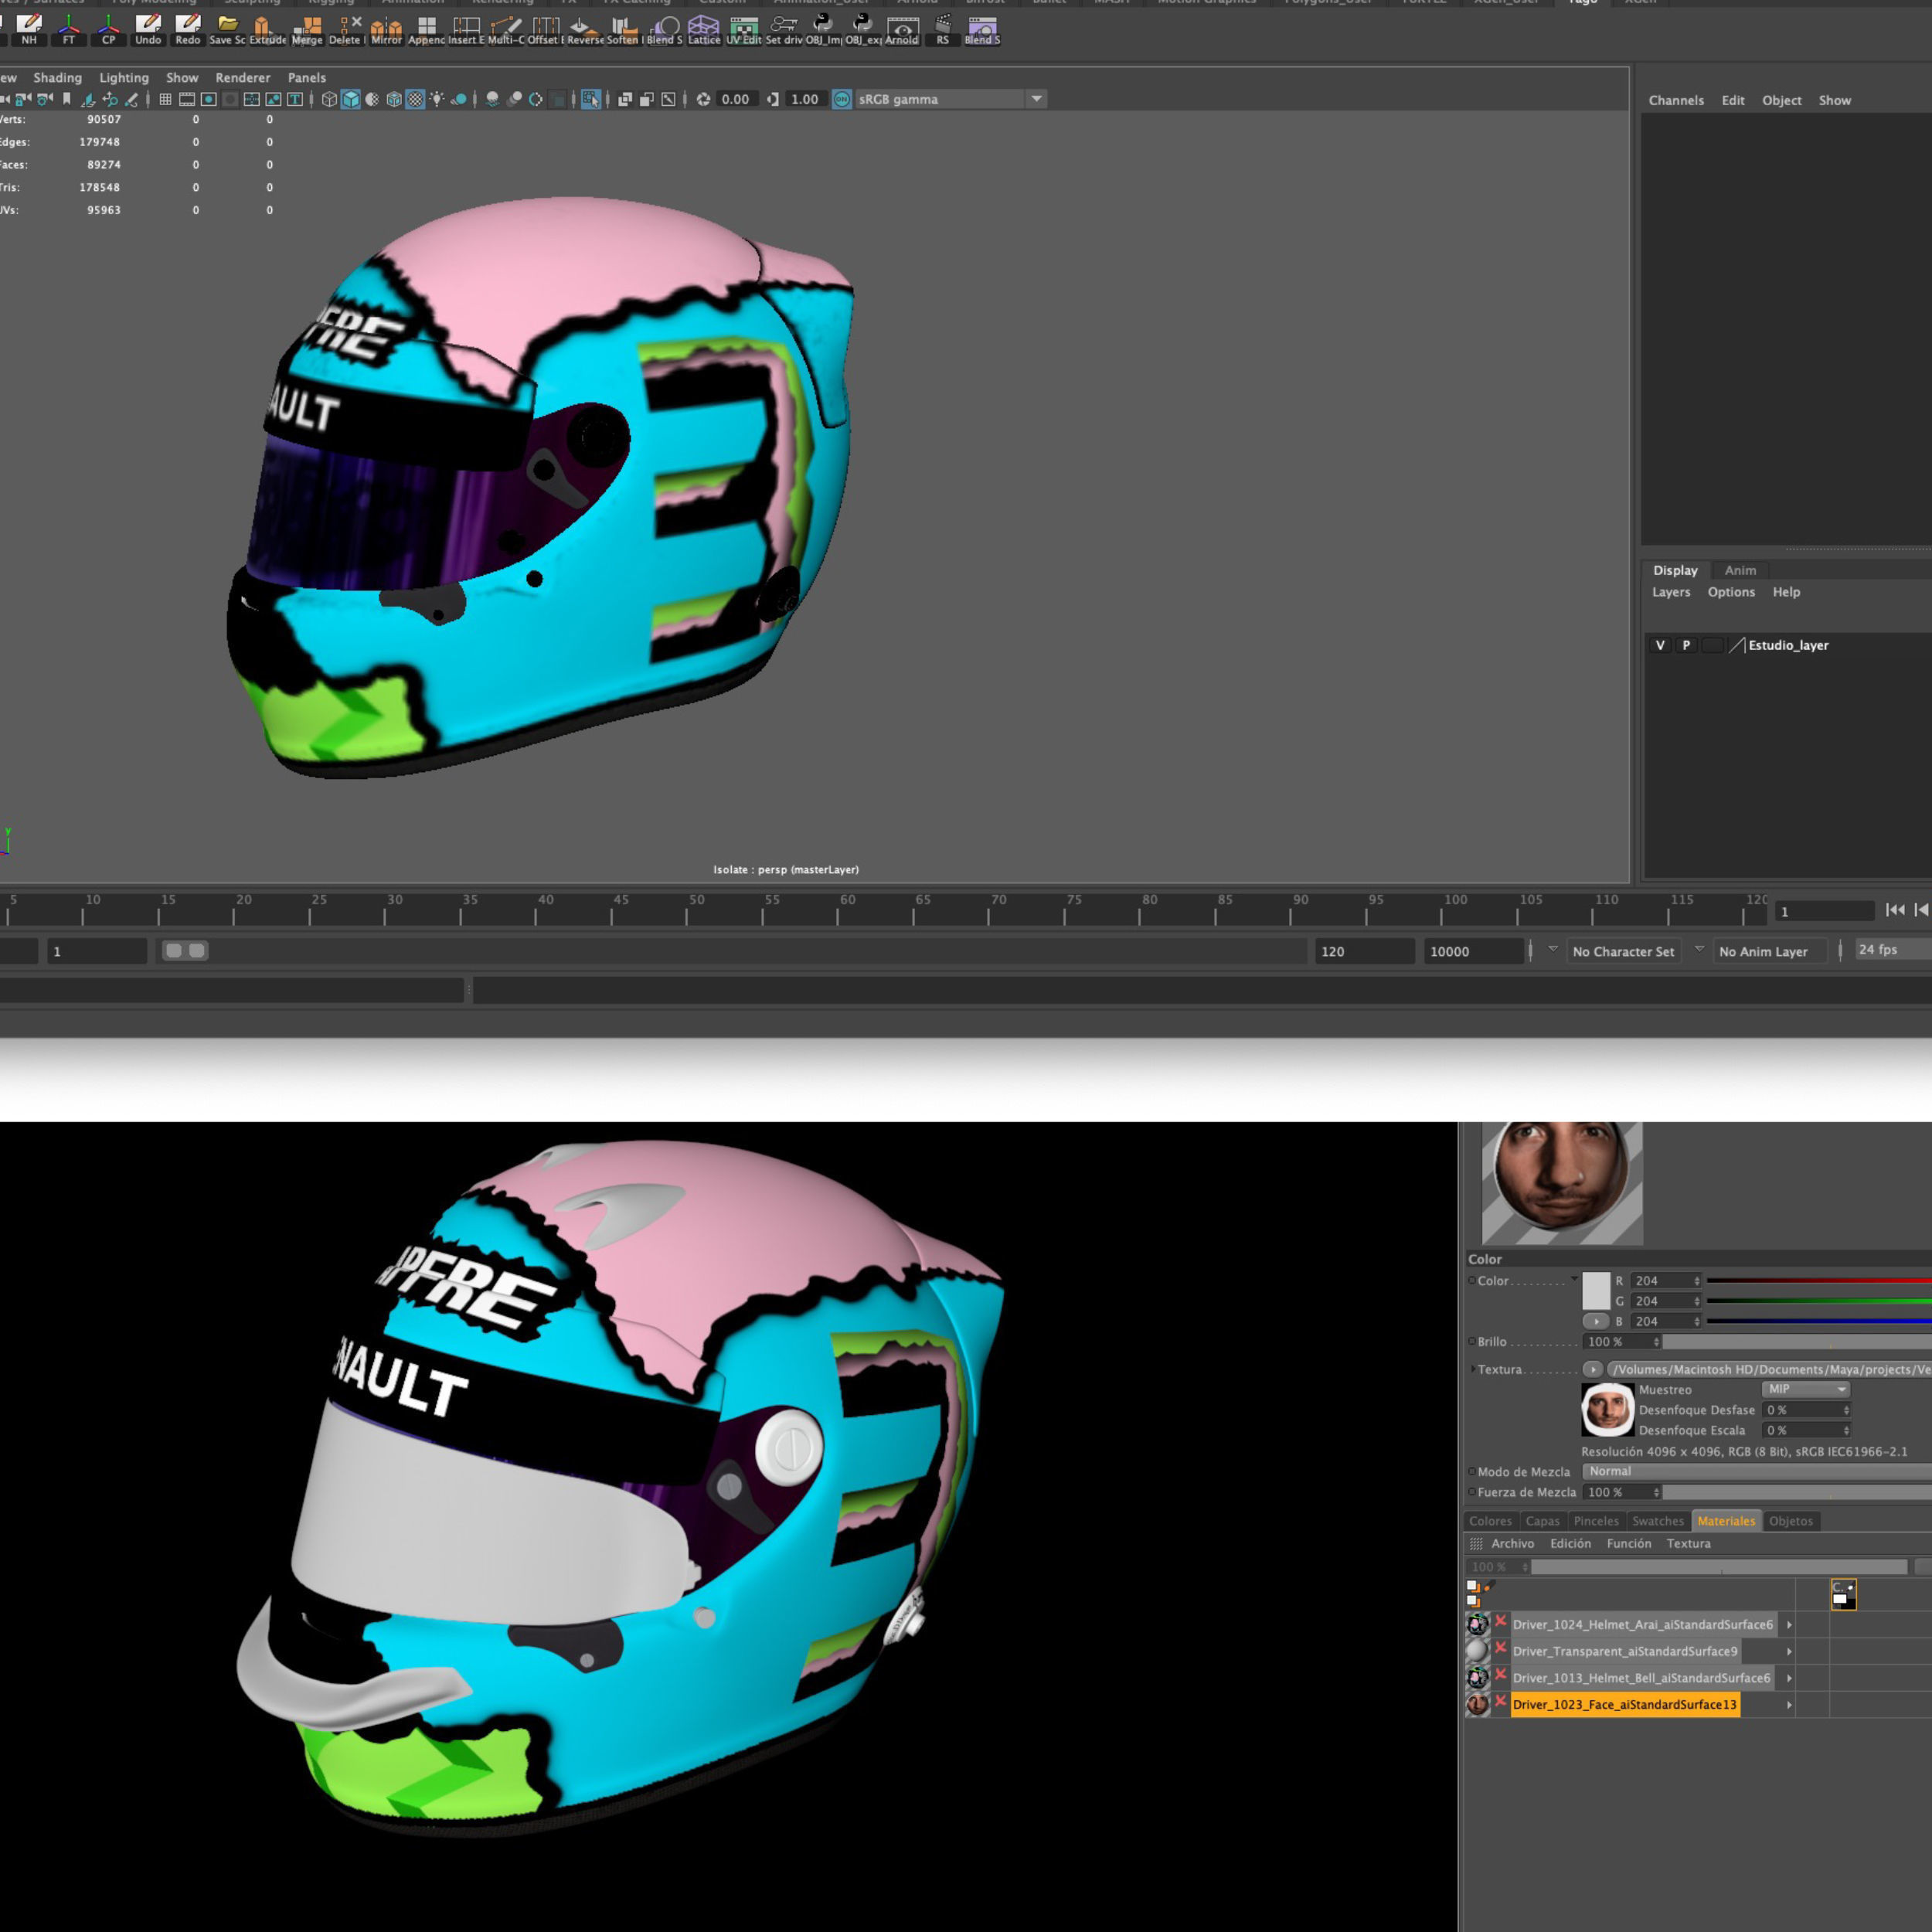Toggle the grid display in viewport toolbar

(x=165, y=99)
